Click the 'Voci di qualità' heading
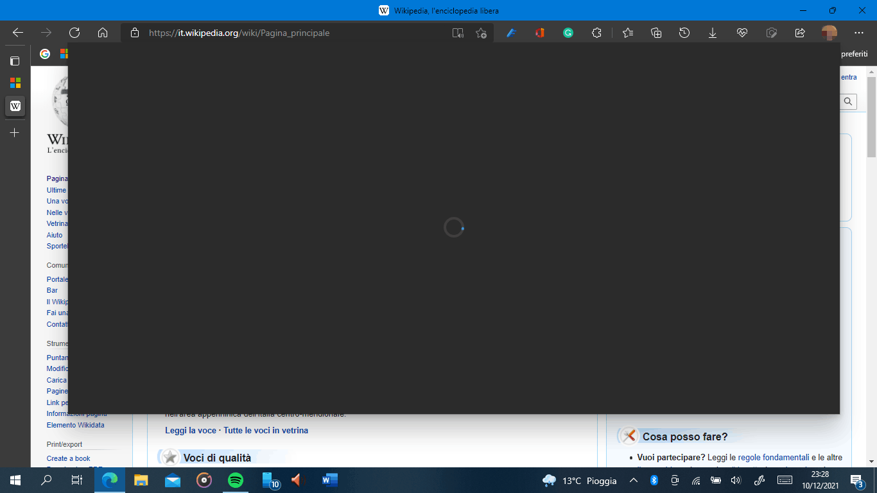877x493 pixels. [x=217, y=458]
